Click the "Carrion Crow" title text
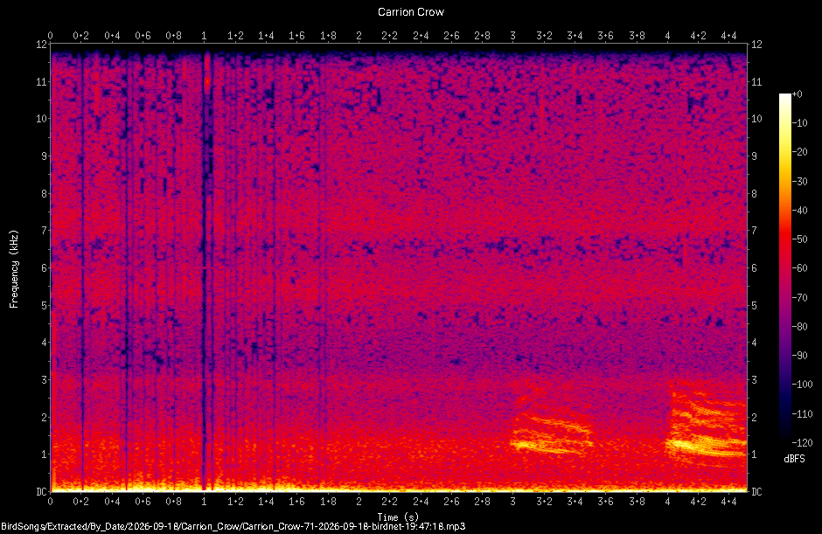 pos(410,12)
